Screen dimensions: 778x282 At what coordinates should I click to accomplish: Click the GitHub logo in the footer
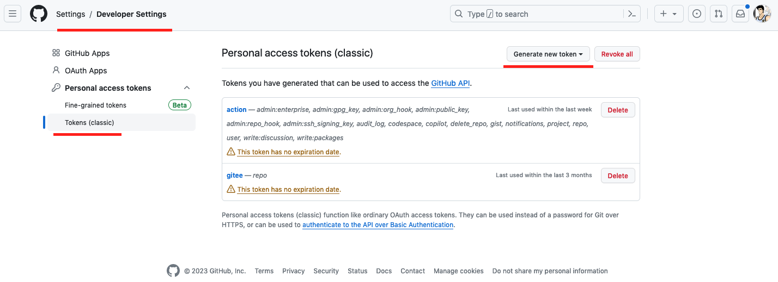173,271
